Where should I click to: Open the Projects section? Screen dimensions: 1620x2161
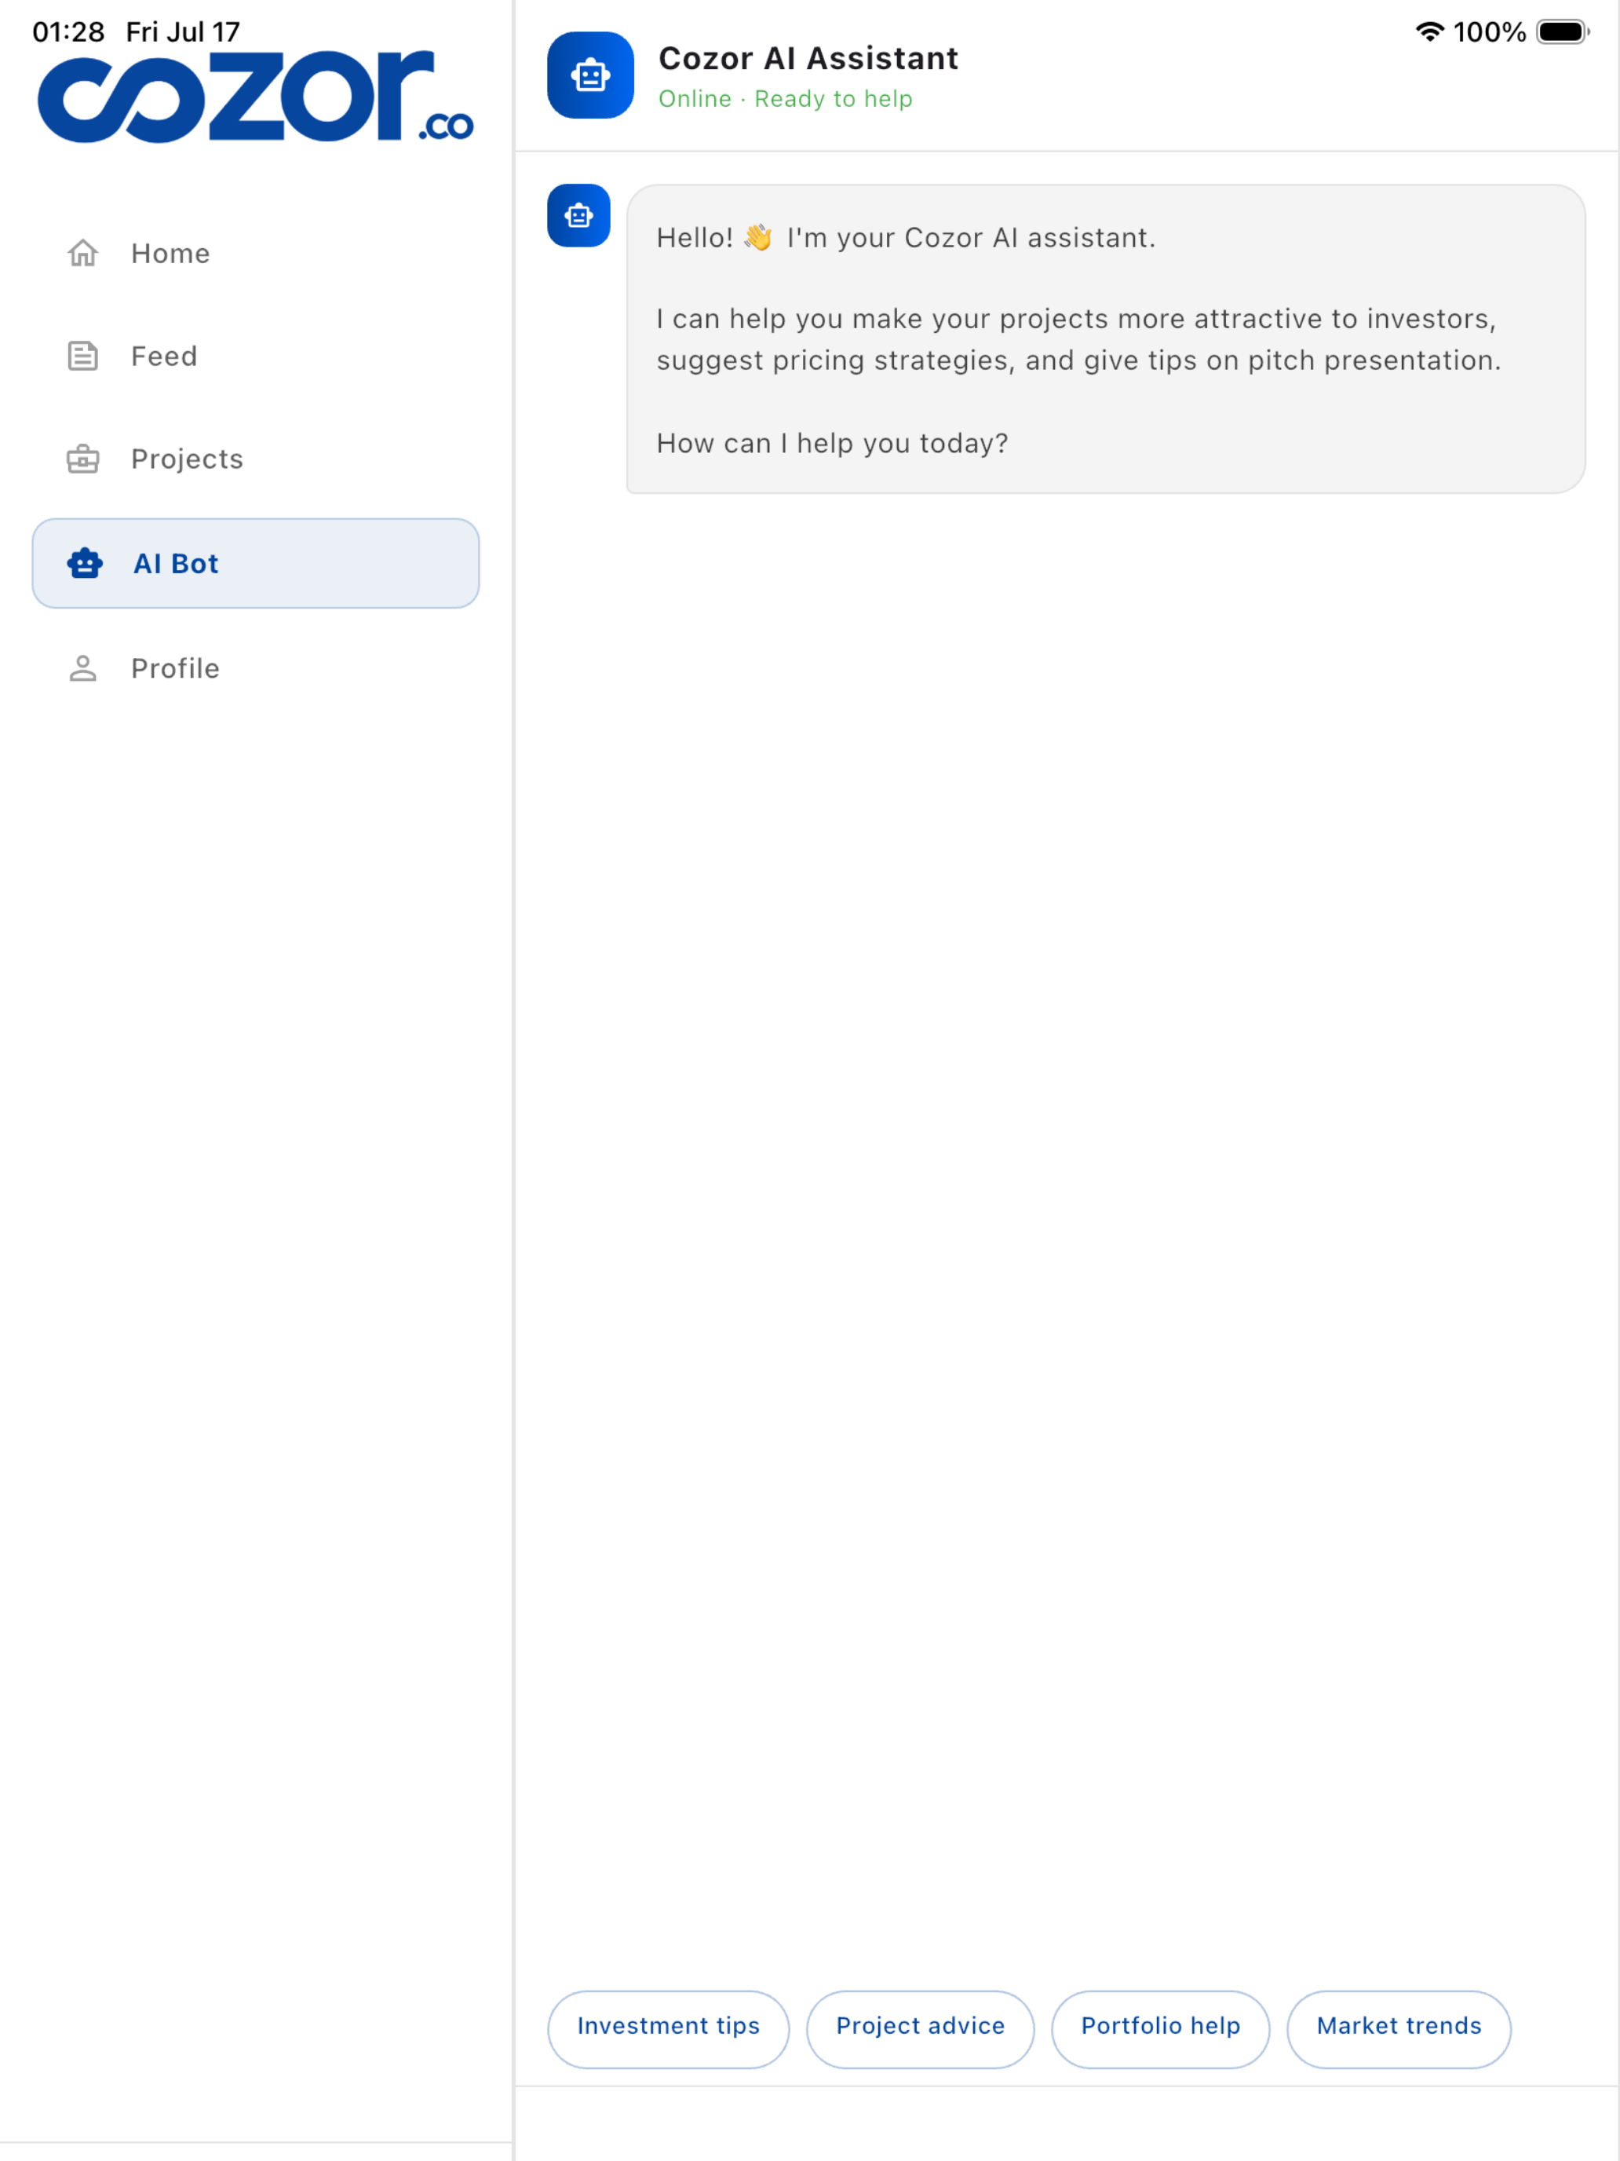256,458
